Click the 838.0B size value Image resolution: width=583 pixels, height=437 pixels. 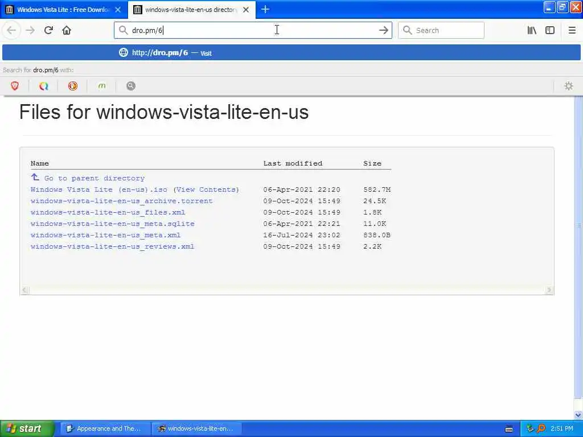377,235
